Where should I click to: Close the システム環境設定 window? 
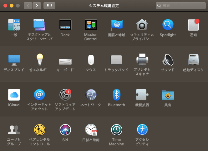5,6
